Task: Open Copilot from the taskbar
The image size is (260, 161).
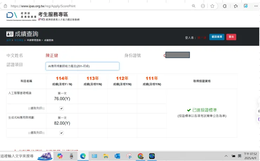Action: [60, 156]
